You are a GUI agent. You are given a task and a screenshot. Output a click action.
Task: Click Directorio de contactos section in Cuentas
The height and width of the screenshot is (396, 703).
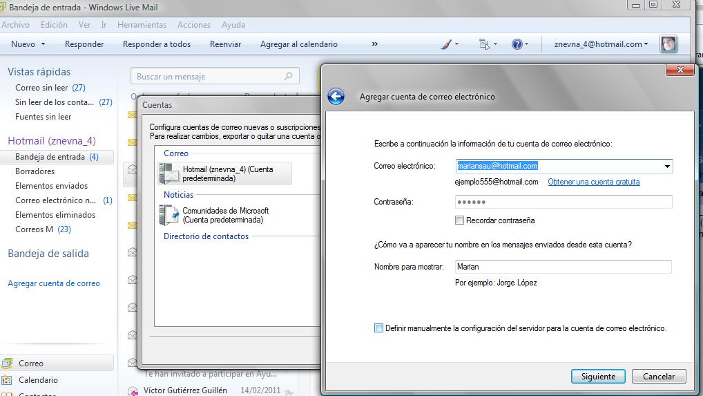click(x=206, y=236)
